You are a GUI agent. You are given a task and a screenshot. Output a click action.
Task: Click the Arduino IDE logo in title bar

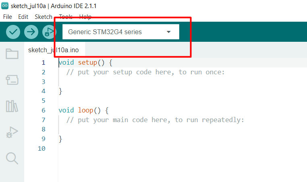[5, 6]
